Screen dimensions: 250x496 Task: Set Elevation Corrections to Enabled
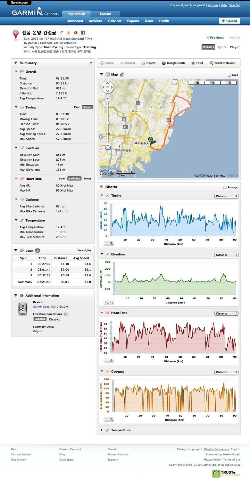(40, 319)
